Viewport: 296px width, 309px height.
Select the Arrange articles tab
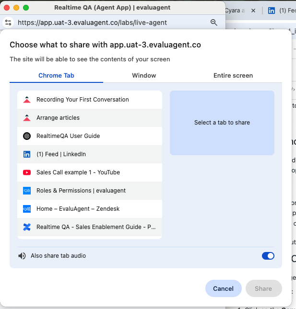[90, 118]
